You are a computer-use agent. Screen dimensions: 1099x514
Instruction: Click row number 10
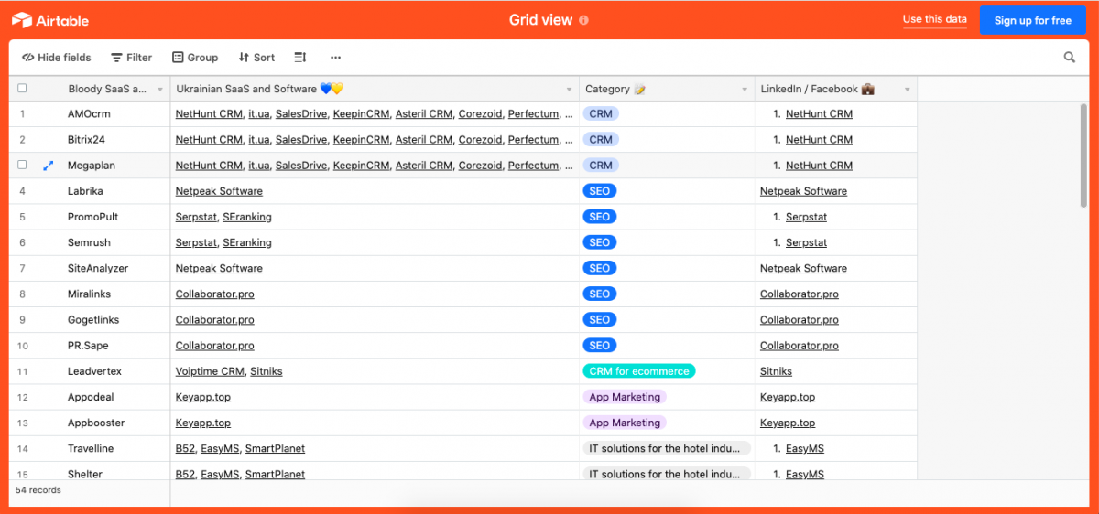(22, 346)
